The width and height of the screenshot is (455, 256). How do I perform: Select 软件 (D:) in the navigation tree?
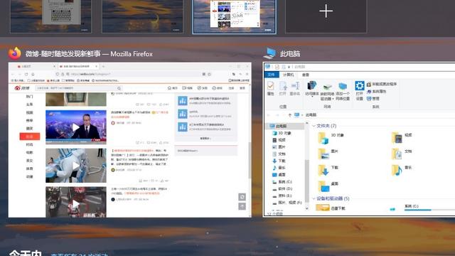click(x=283, y=188)
